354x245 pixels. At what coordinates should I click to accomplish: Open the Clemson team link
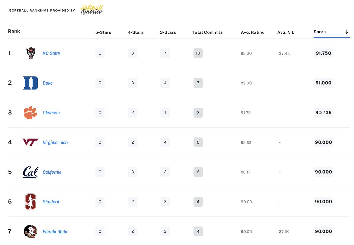[51, 113]
